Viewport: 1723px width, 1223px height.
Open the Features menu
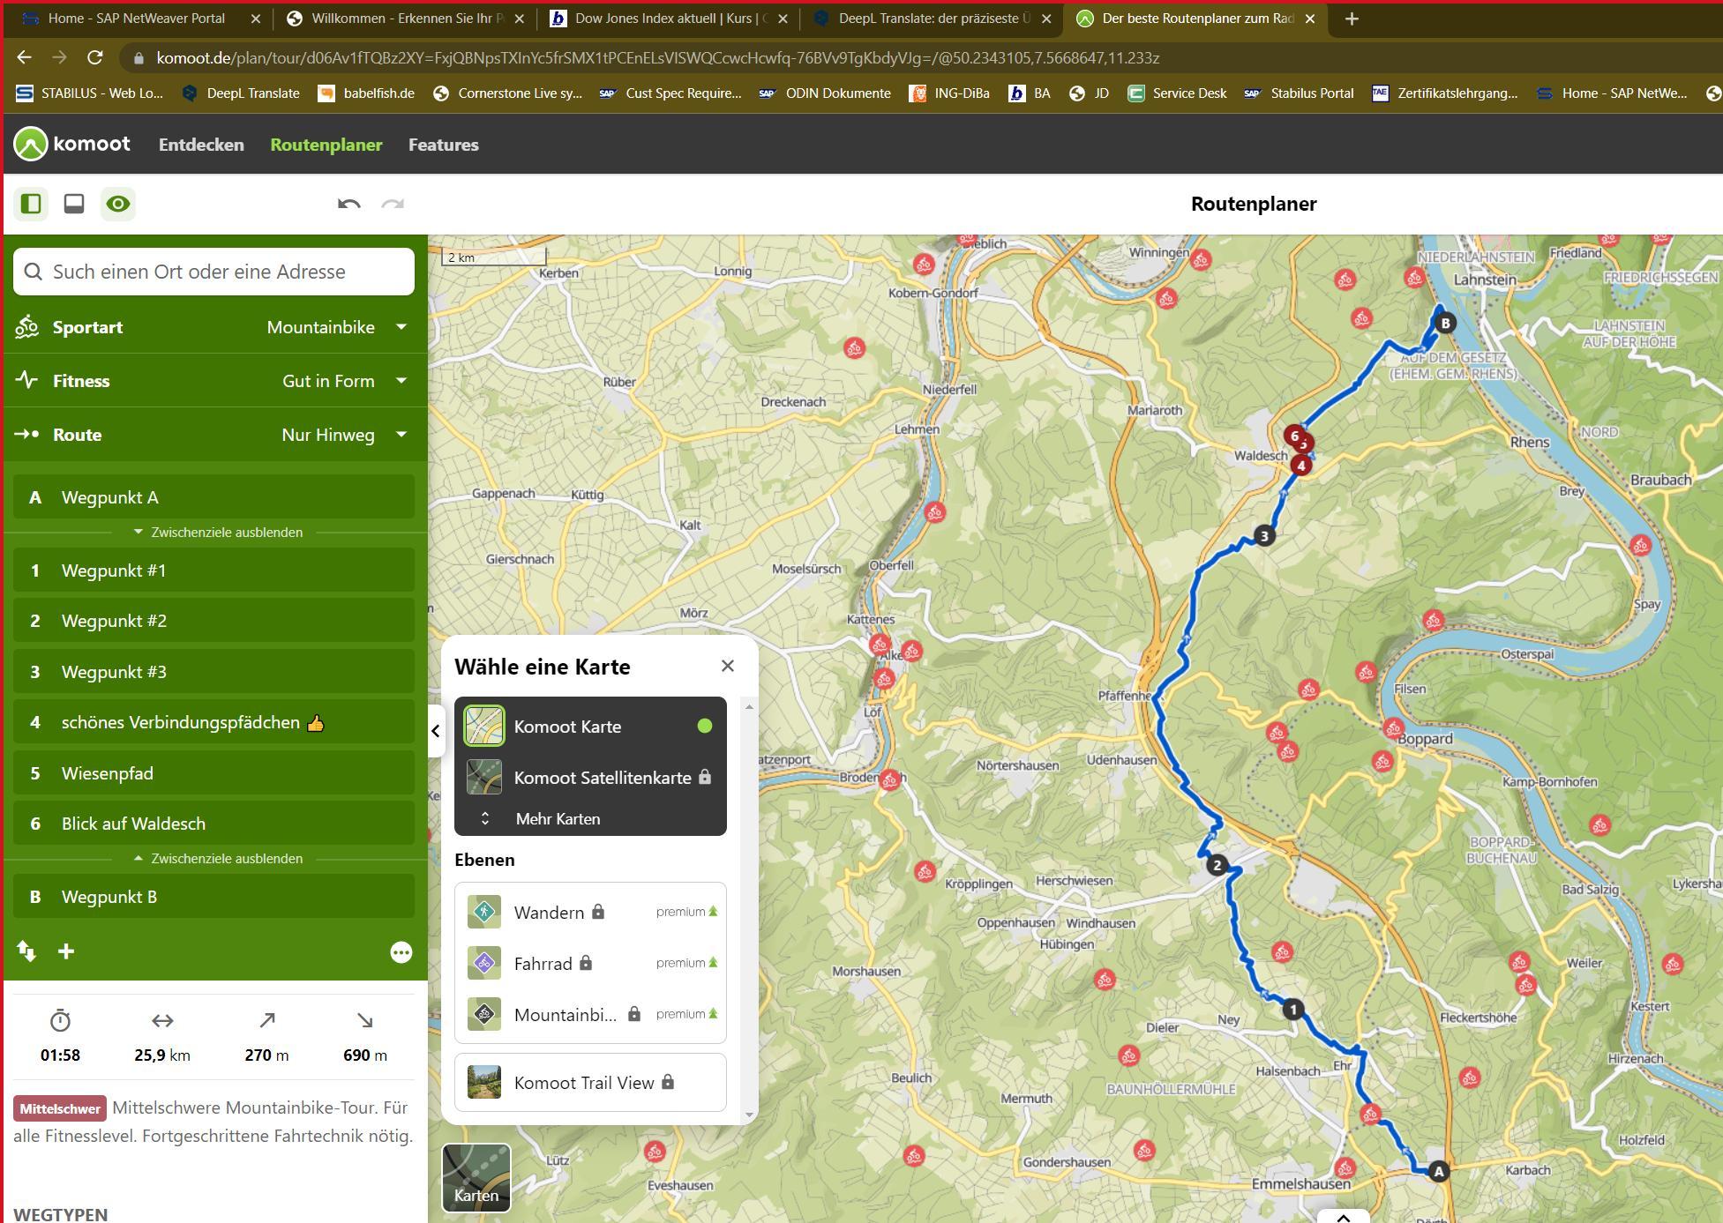pos(444,145)
